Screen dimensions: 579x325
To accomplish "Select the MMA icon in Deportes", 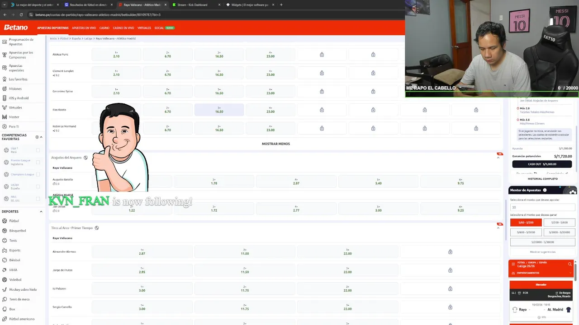I will click(x=5, y=270).
